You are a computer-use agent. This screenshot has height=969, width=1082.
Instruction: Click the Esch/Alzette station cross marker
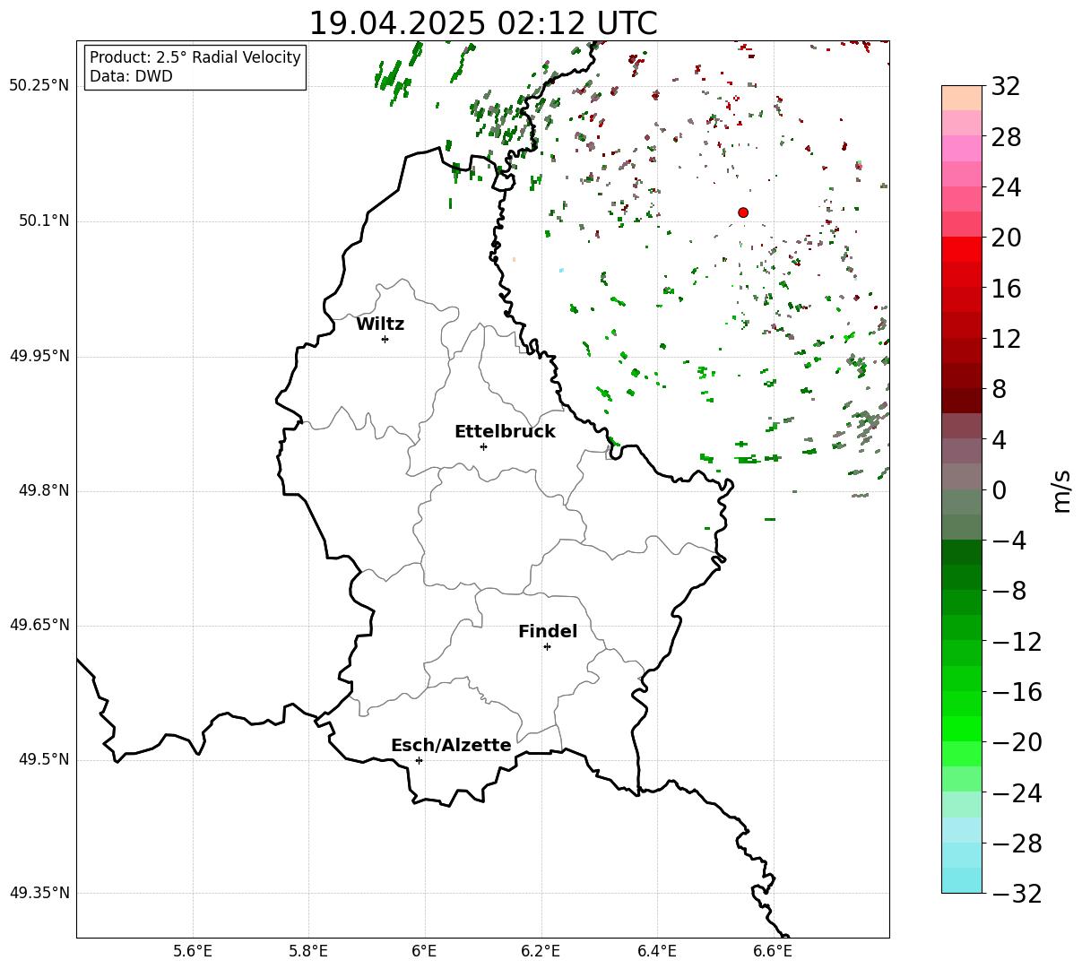click(419, 760)
